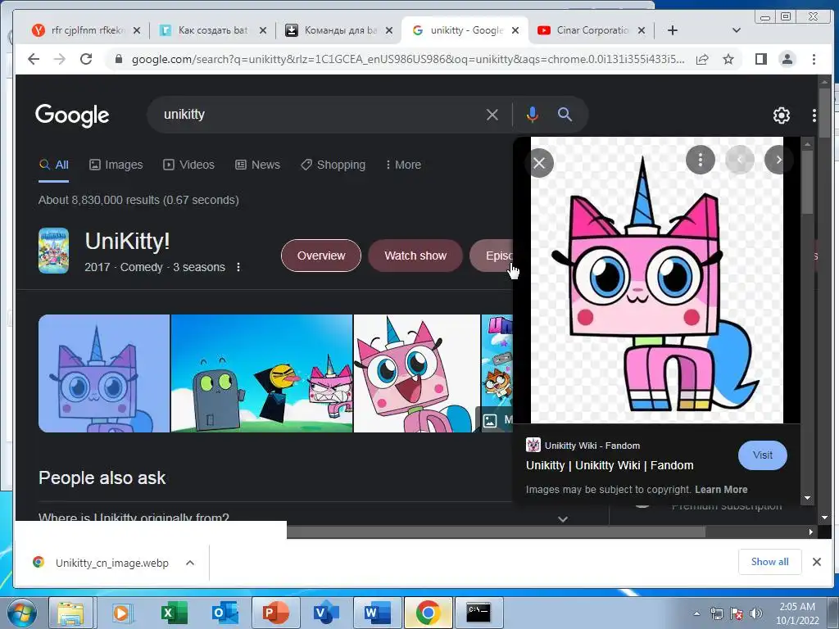Open the Windows Start menu
The height and width of the screenshot is (629, 839).
coord(20,613)
